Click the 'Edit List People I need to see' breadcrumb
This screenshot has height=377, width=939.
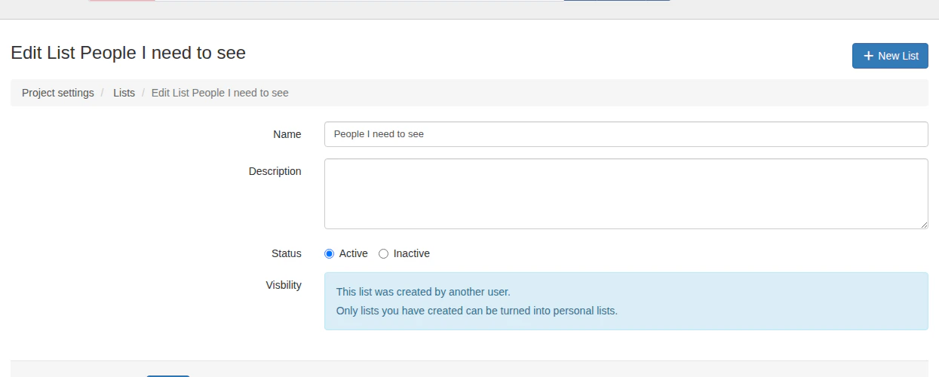[220, 93]
